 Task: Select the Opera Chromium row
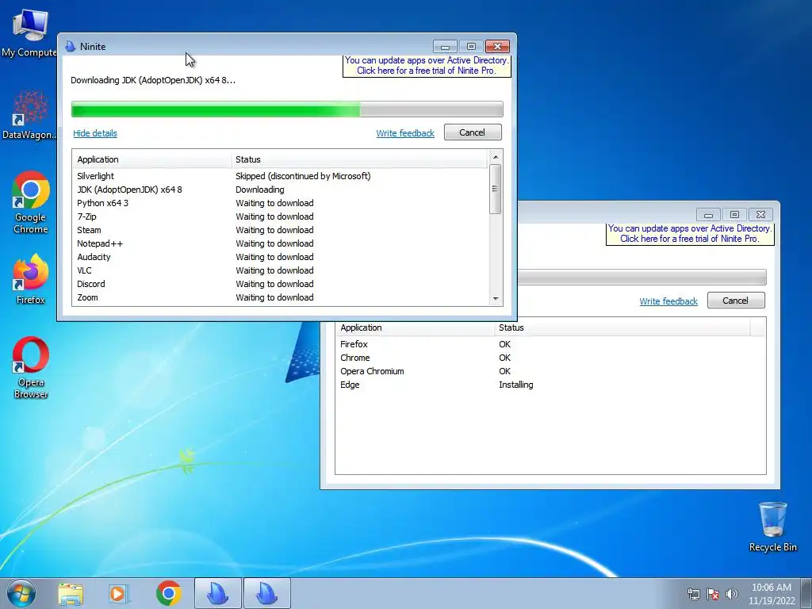tap(550, 371)
